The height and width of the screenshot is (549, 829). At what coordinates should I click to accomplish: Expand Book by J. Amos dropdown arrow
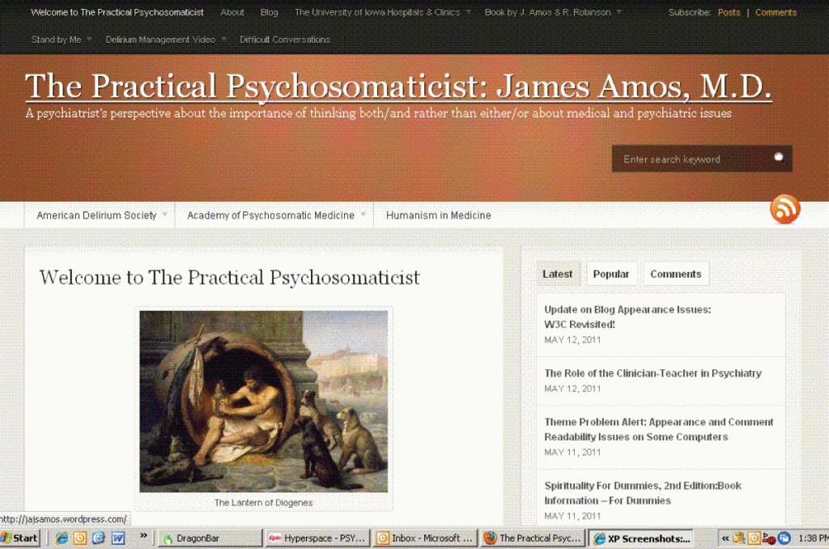pos(619,11)
